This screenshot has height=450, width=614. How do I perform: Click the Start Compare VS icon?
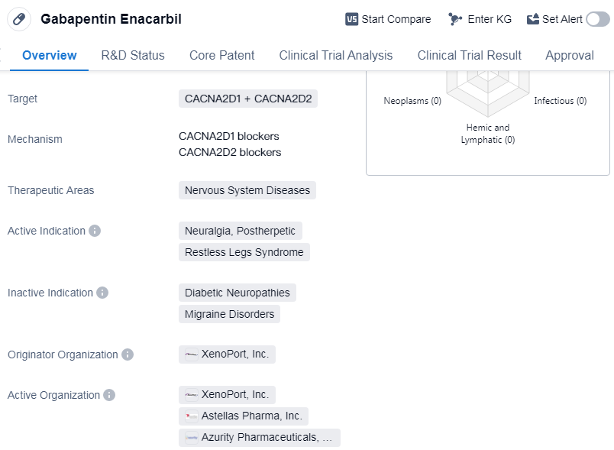pyautogui.click(x=351, y=19)
